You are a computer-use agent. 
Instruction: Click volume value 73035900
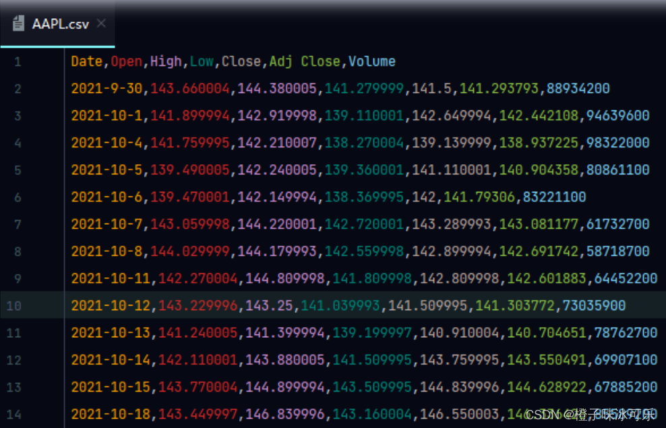594,306
